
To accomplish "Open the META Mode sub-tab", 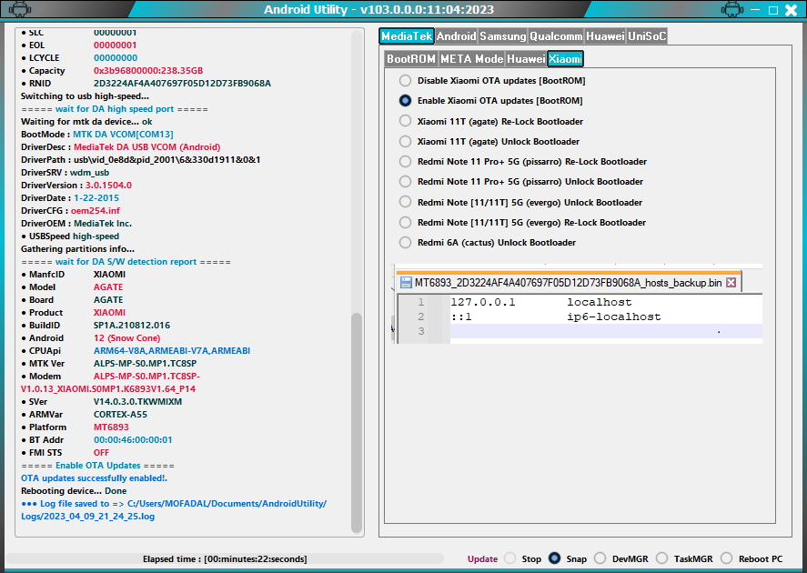I will (472, 58).
